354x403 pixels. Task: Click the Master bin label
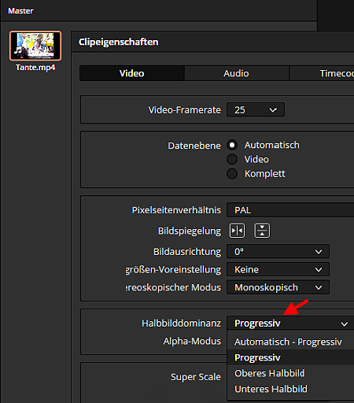point(20,11)
